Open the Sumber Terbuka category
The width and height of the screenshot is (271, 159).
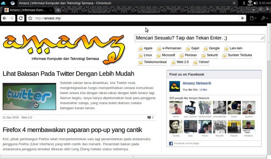click(x=237, y=55)
